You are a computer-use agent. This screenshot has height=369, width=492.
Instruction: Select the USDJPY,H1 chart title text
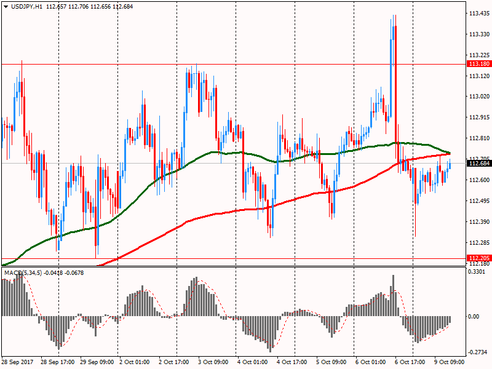click(x=26, y=7)
